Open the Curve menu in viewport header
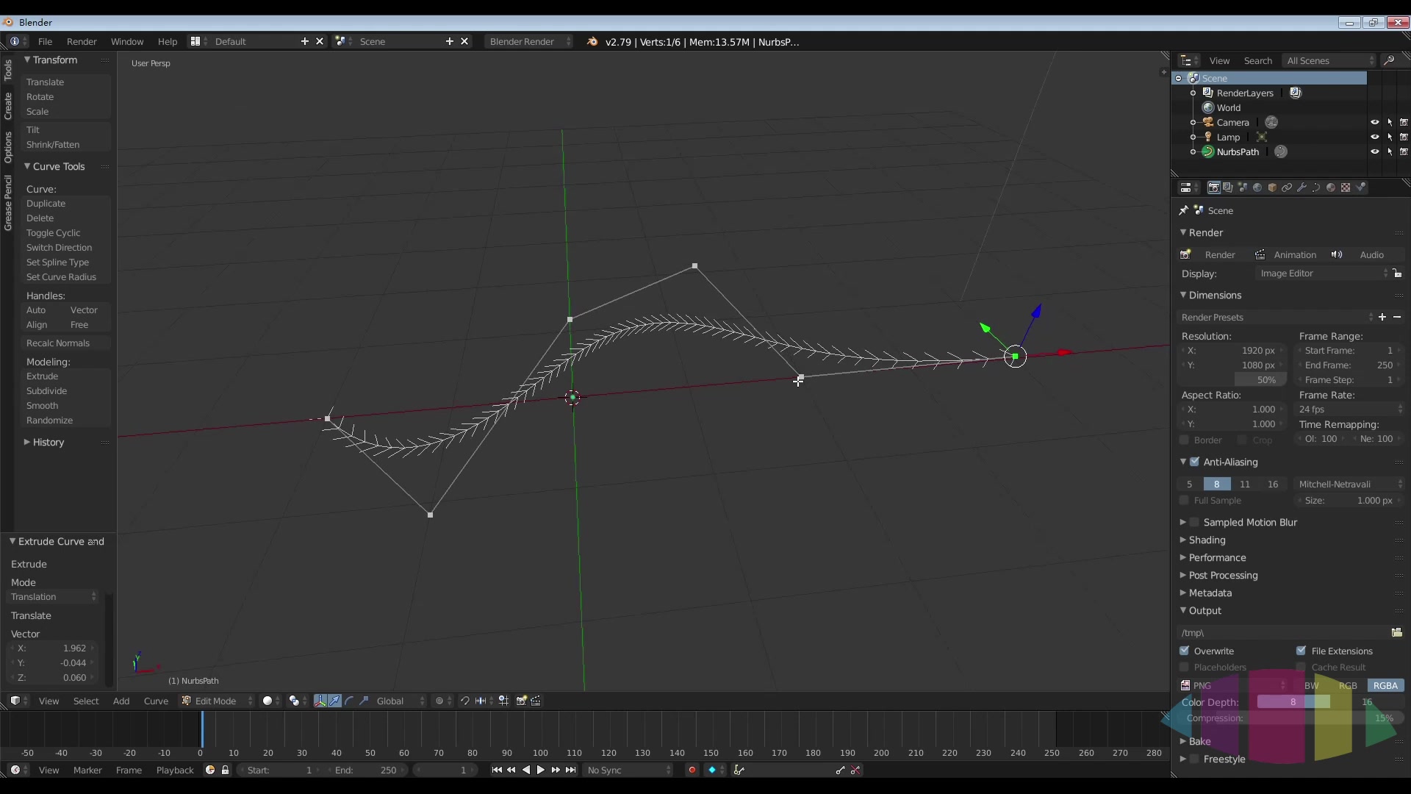The image size is (1411, 794). (156, 701)
